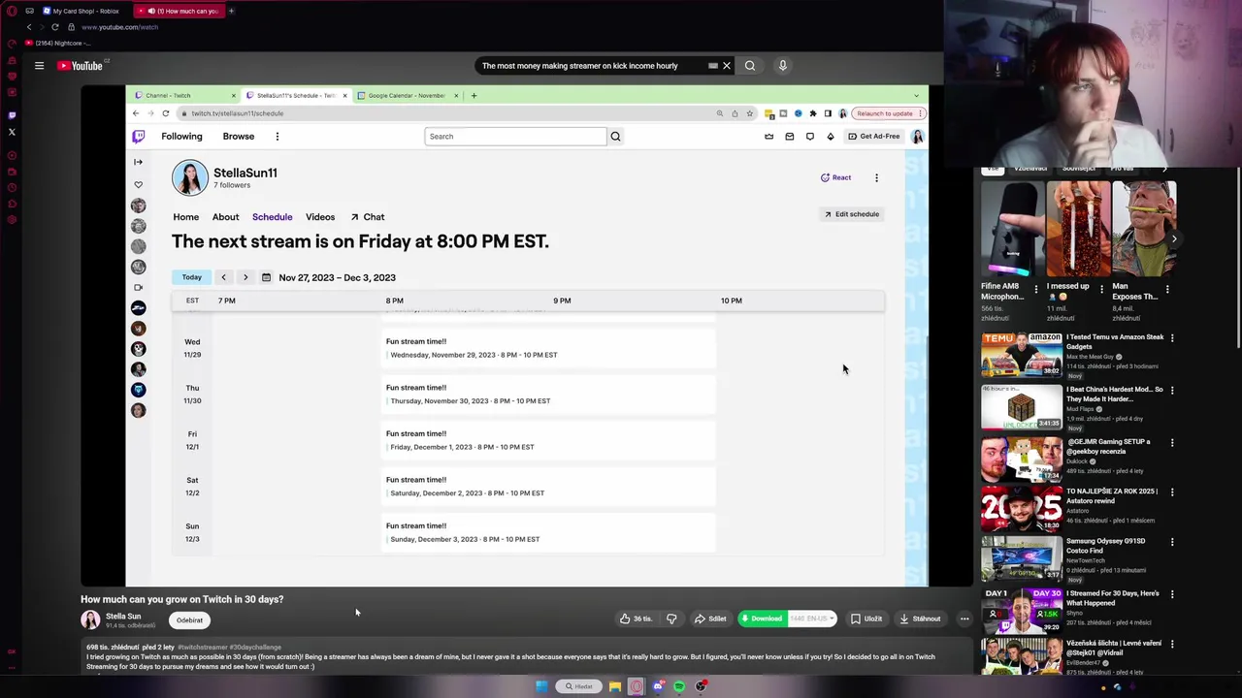Open Twitch Prime loot crown icon
Screen dimensions: 1242x698
tap(769, 137)
